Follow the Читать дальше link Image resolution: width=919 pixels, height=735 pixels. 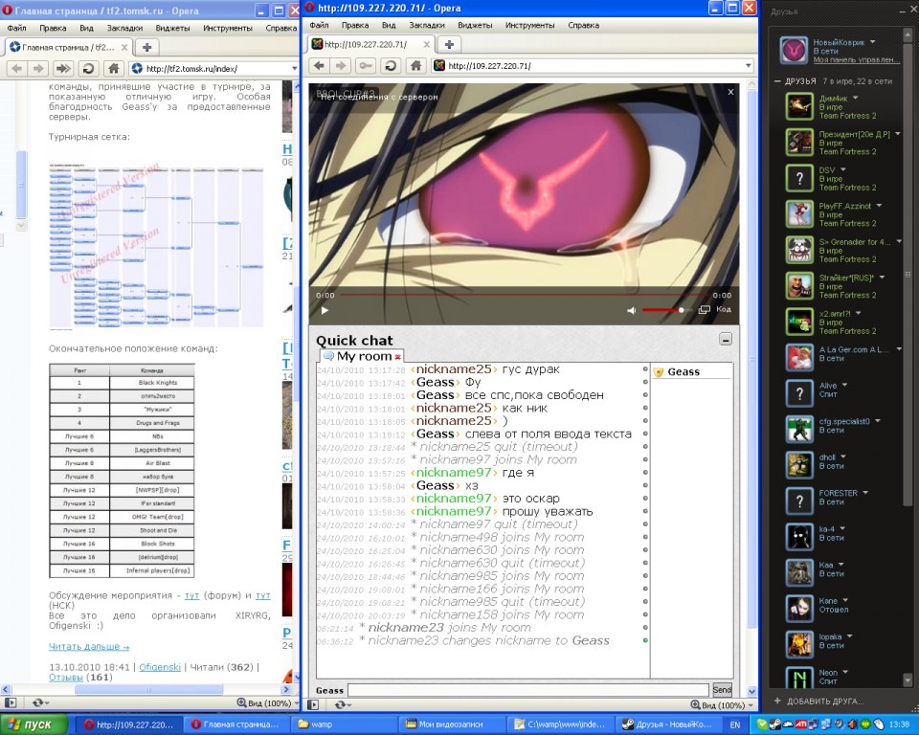(x=89, y=647)
